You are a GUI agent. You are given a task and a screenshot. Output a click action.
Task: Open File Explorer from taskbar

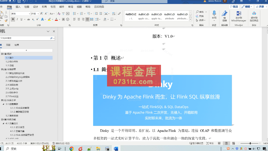pyautogui.click(x=98, y=149)
